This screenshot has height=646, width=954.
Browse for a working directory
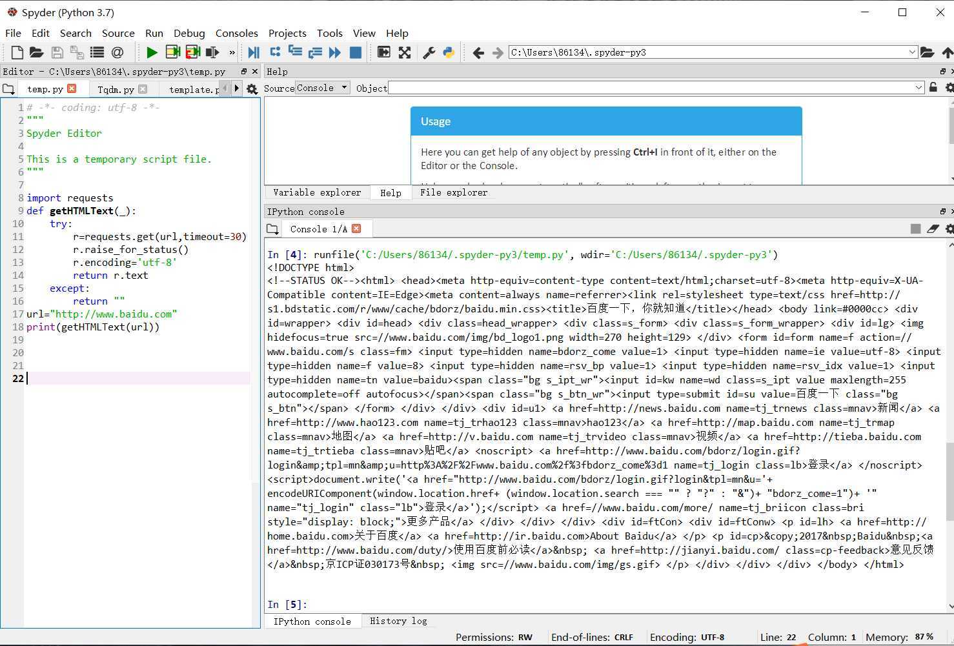(x=928, y=52)
